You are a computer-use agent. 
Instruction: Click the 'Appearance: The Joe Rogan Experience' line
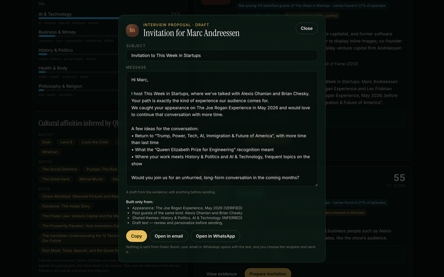(187, 208)
